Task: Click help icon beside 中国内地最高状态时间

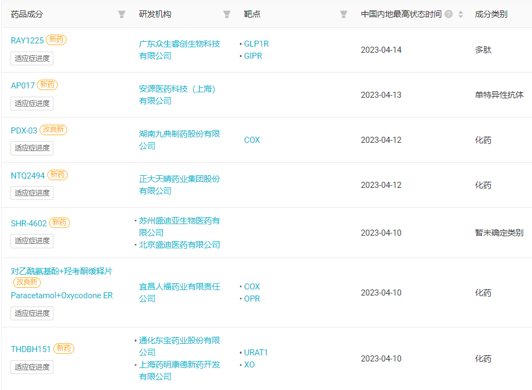Action: coord(448,14)
